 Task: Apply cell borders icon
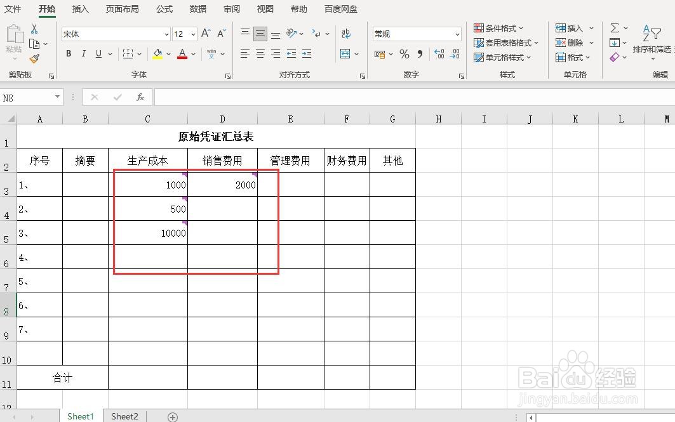pyautogui.click(x=128, y=53)
